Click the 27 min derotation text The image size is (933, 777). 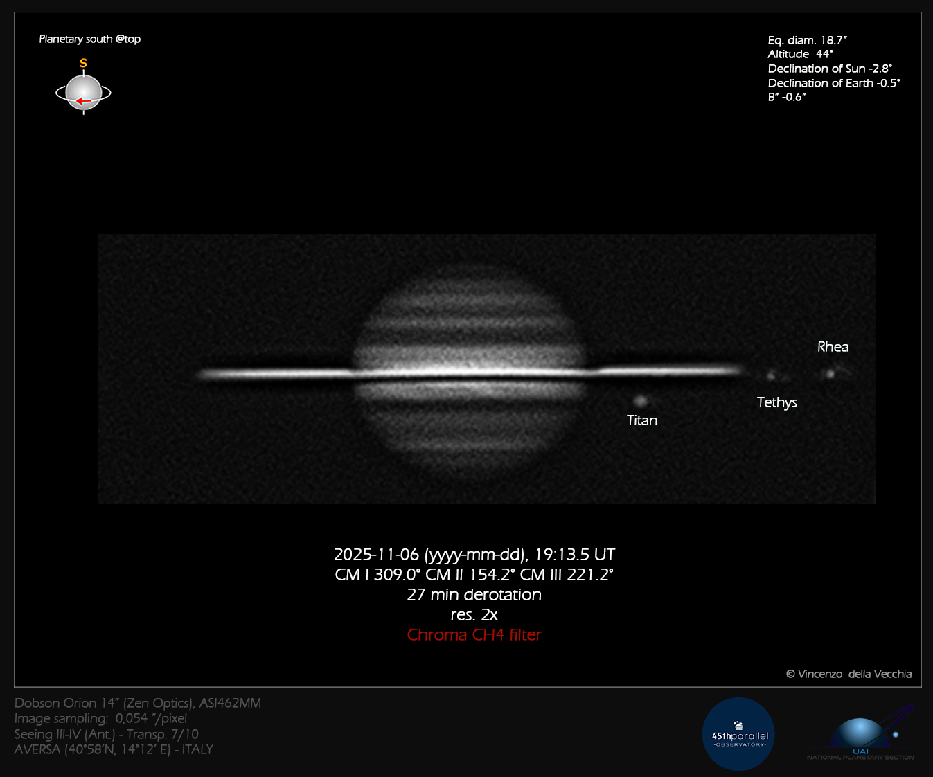[474, 595]
